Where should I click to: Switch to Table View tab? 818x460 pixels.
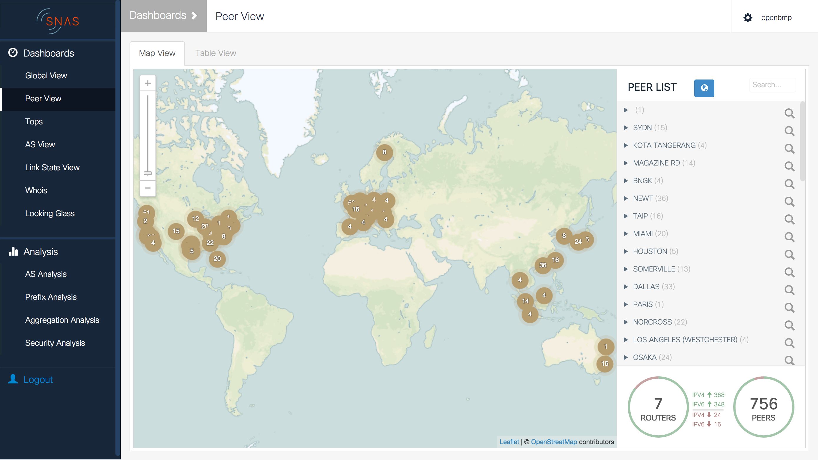[216, 53]
